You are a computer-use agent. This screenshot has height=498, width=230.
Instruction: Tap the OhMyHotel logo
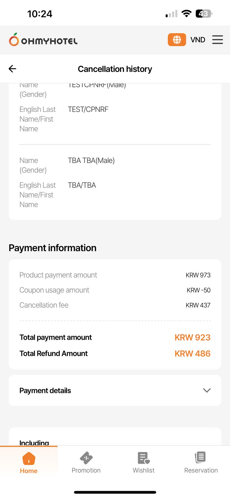(x=43, y=40)
